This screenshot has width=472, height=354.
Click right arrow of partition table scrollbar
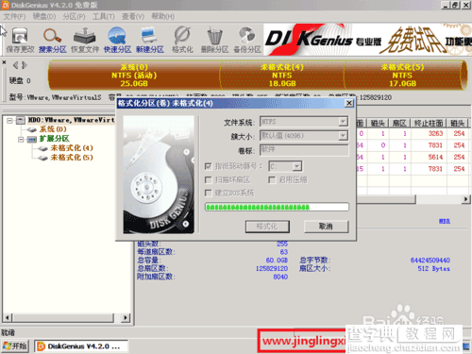tap(465, 199)
